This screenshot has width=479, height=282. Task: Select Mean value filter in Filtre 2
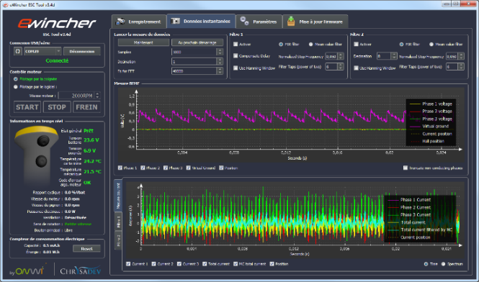[x=431, y=45]
